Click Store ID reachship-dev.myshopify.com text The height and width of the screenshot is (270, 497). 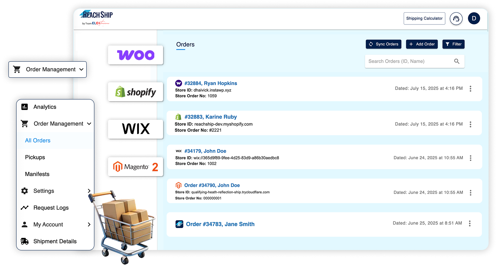click(214, 124)
